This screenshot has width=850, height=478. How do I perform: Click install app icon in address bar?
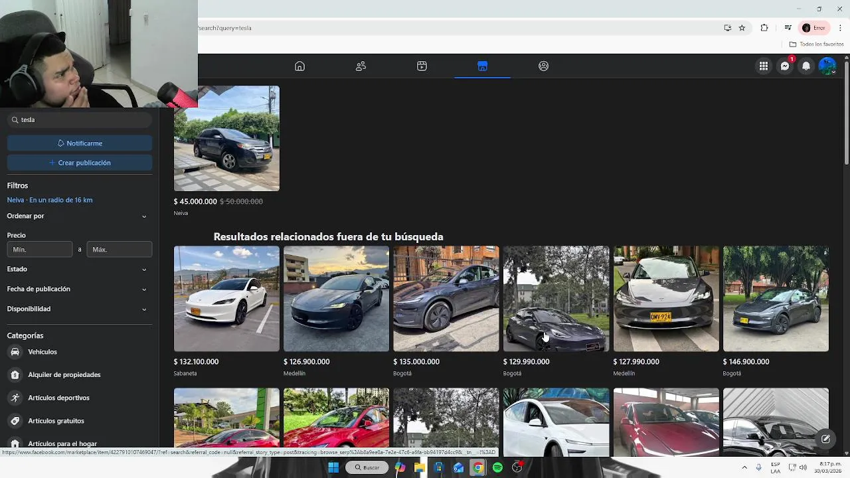click(x=728, y=28)
